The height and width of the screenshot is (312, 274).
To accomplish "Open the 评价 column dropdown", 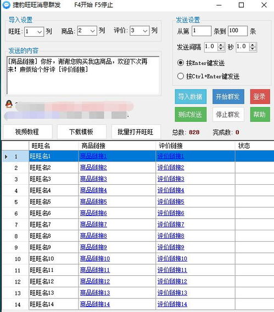I will (x=139, y=31).
